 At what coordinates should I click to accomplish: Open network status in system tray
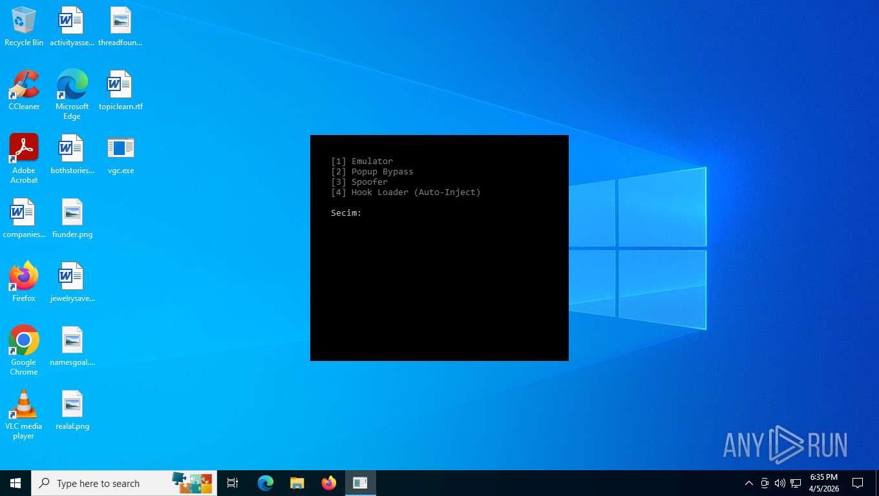796,483
